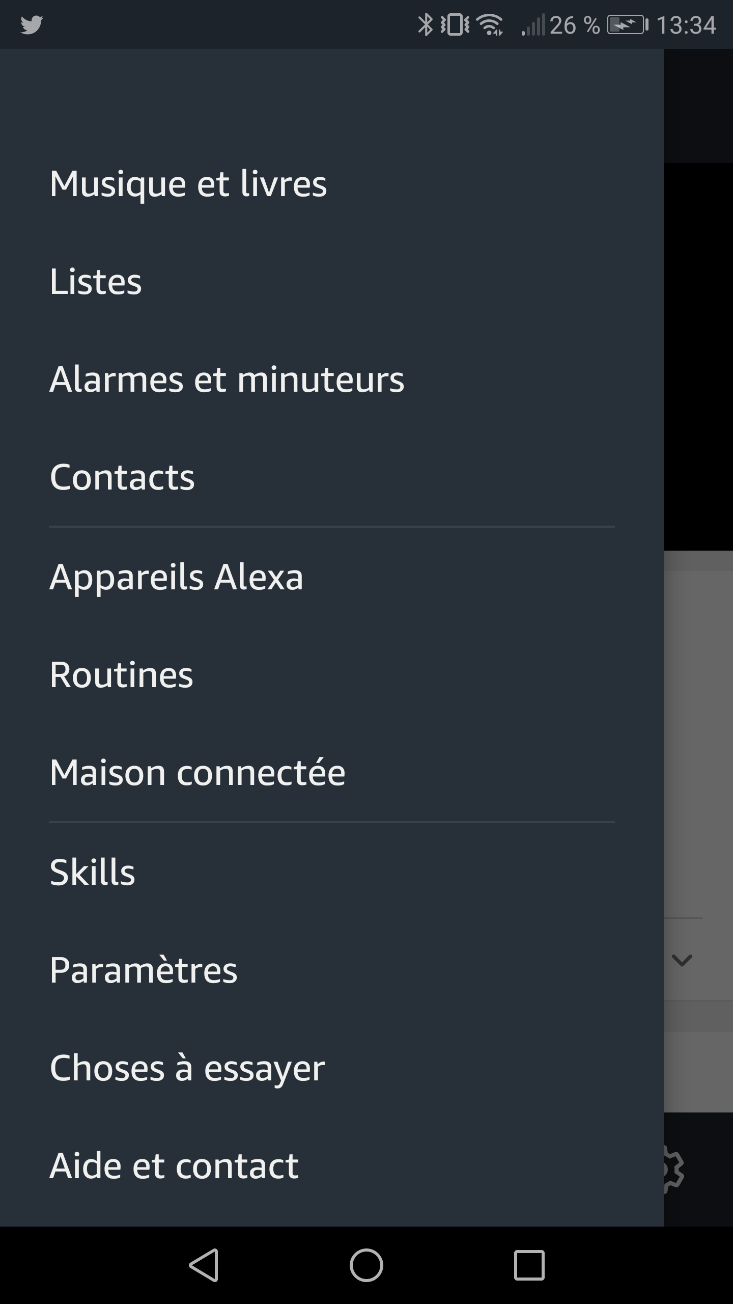This screenshot has width=733, height=1304.
Task: Tap the battery charging status icon
Action: [x=628, y=25]
